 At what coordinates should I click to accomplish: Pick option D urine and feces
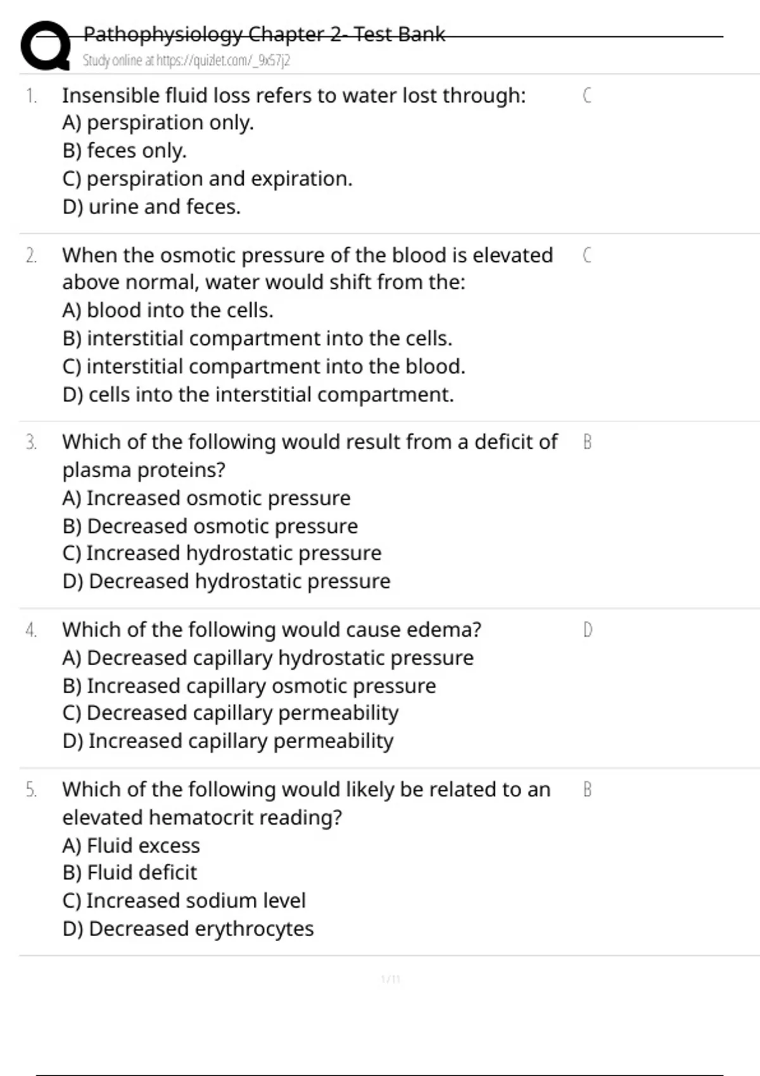(x=151, y=207)
